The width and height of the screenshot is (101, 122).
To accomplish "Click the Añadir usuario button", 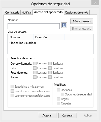I will point(82,21).
